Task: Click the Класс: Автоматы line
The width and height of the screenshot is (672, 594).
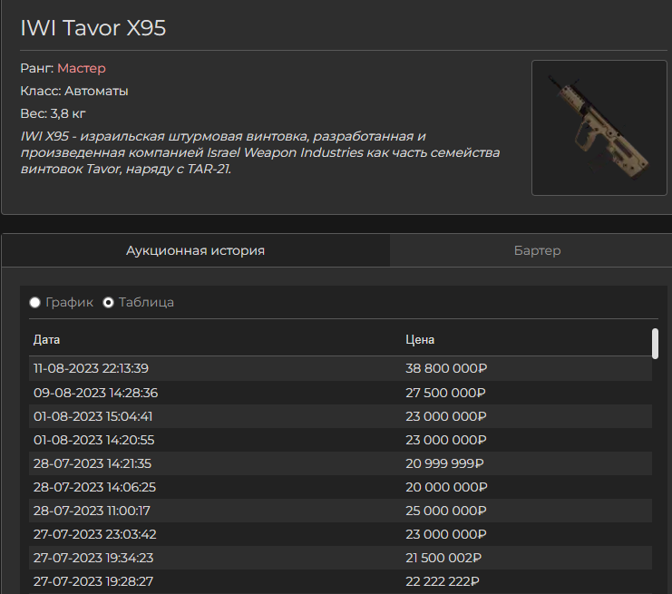Action: (x=74, y=91)
